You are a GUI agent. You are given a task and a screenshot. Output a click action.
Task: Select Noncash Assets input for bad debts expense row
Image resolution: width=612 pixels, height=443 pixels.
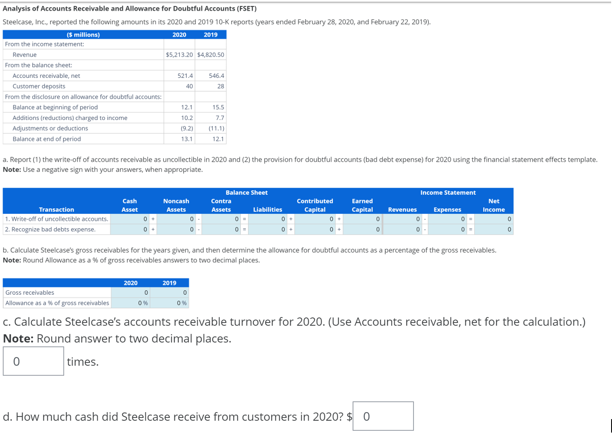[x=176, y=230]
